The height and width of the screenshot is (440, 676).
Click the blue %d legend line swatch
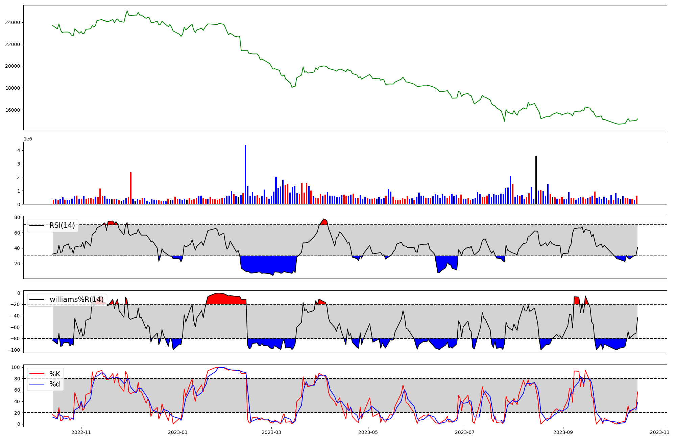pos(37,384)
